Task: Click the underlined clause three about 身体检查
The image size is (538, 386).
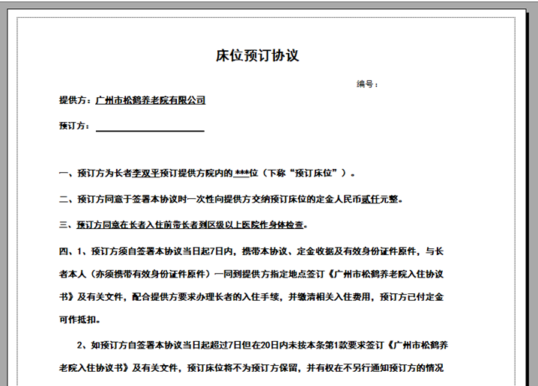Action: 190,225
